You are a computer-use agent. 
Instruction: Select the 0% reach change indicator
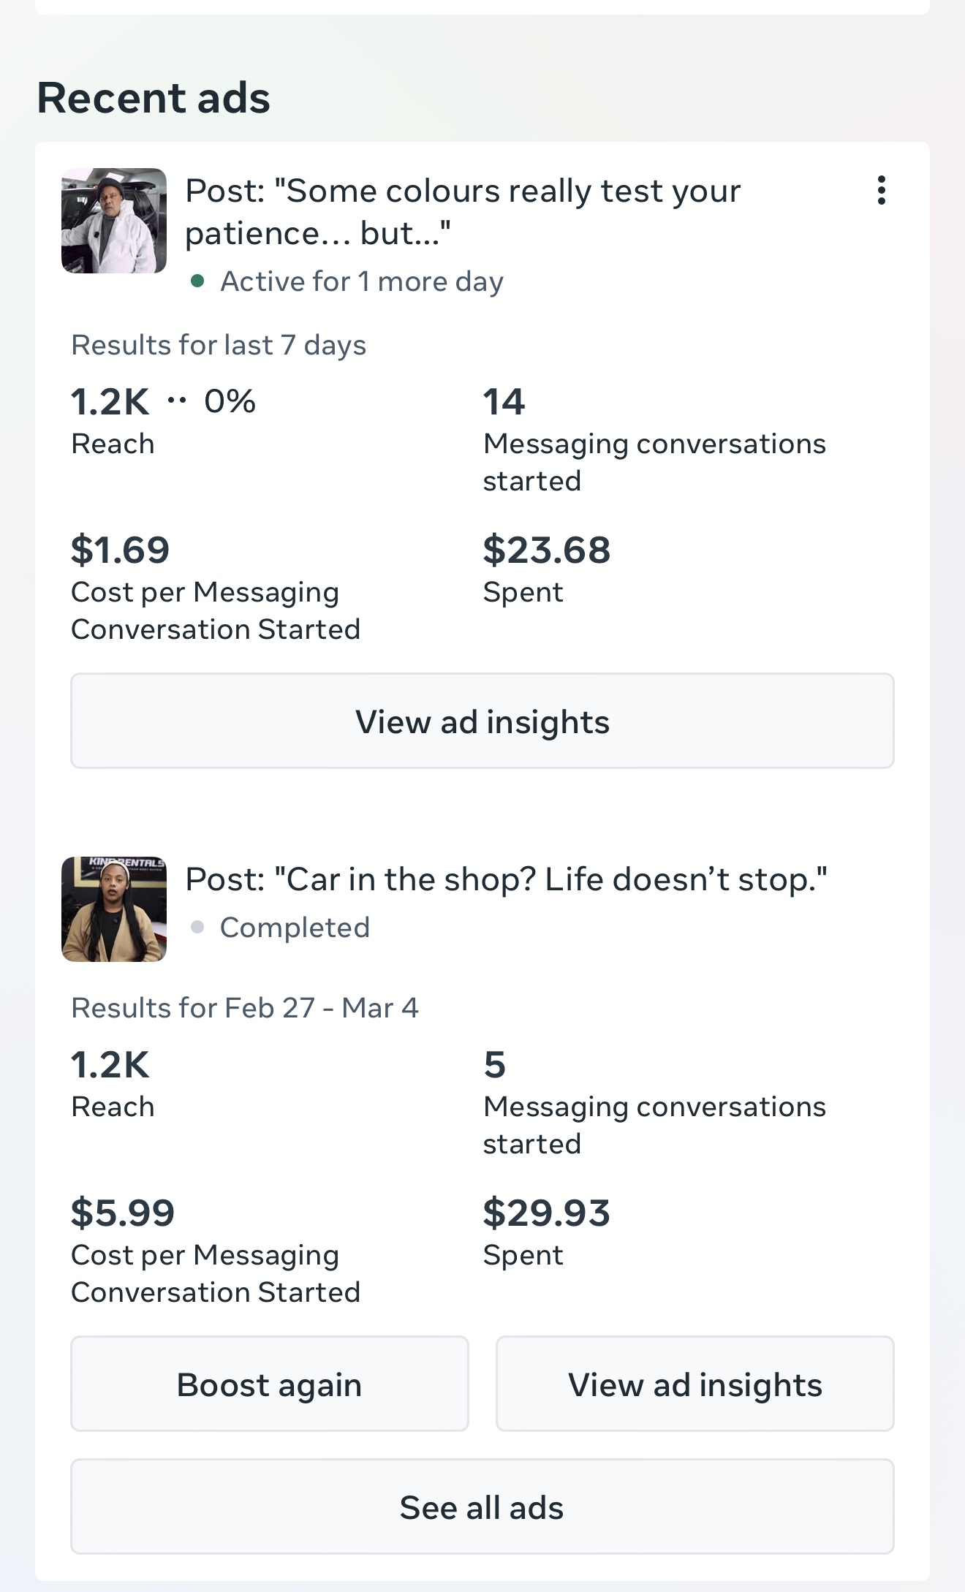[230, 401]
